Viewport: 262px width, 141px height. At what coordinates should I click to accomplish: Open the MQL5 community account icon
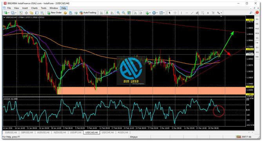click(x=71, y=13)
